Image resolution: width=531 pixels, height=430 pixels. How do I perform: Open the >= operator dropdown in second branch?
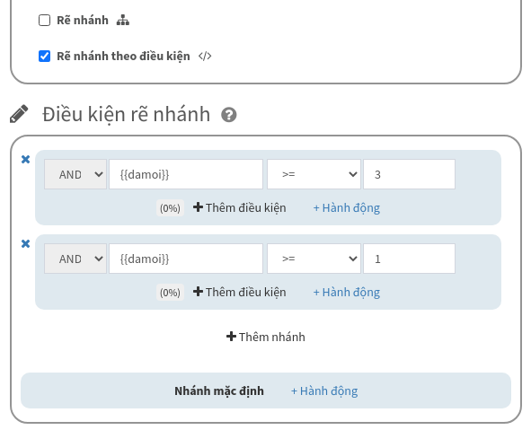tap(314, 259)
